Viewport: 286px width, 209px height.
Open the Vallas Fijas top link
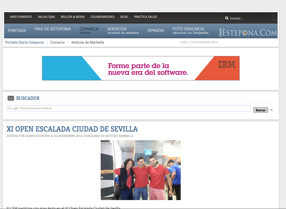coord(46,17)
